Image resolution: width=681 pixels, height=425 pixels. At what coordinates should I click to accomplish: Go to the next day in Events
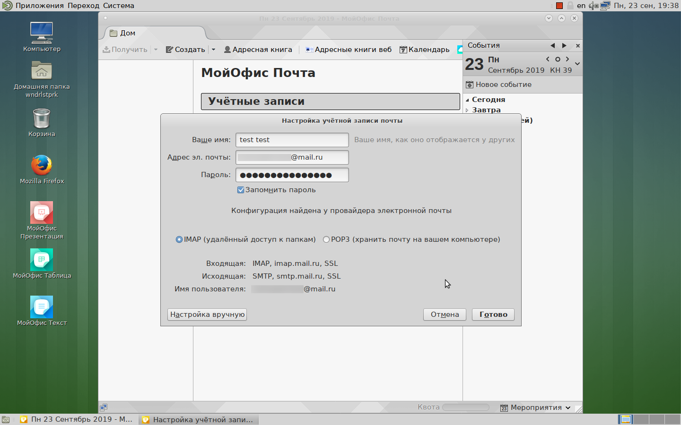pyautogui.click(x=567, y=59)
